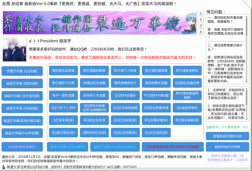This screenshot has height=171, width=252.
Task: Open the 顾派宇技术交流群 link button
Action: point(227,147)
